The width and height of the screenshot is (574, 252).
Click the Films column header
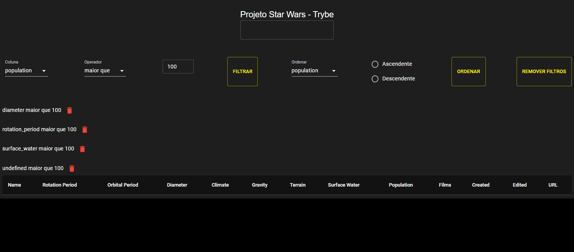(x=445, y=185)
